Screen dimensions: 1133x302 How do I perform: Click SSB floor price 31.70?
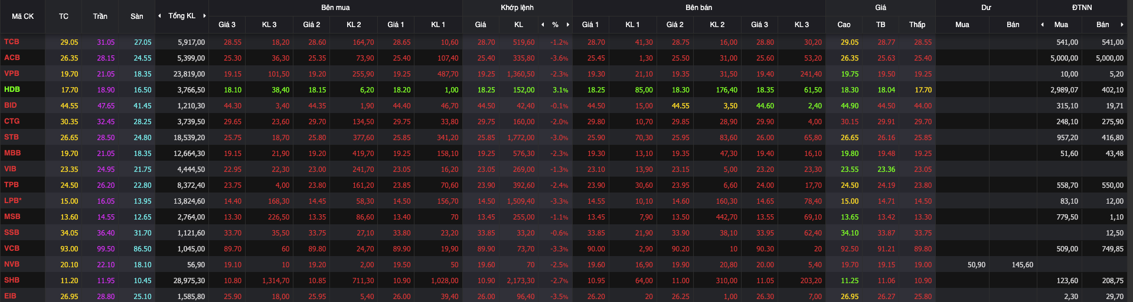(142, 233)
